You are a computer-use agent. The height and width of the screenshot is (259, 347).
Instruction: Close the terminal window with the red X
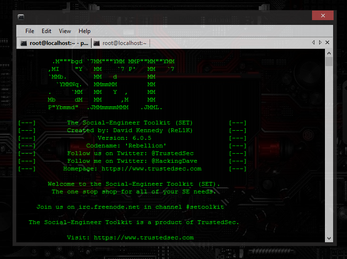coord(323,15)
